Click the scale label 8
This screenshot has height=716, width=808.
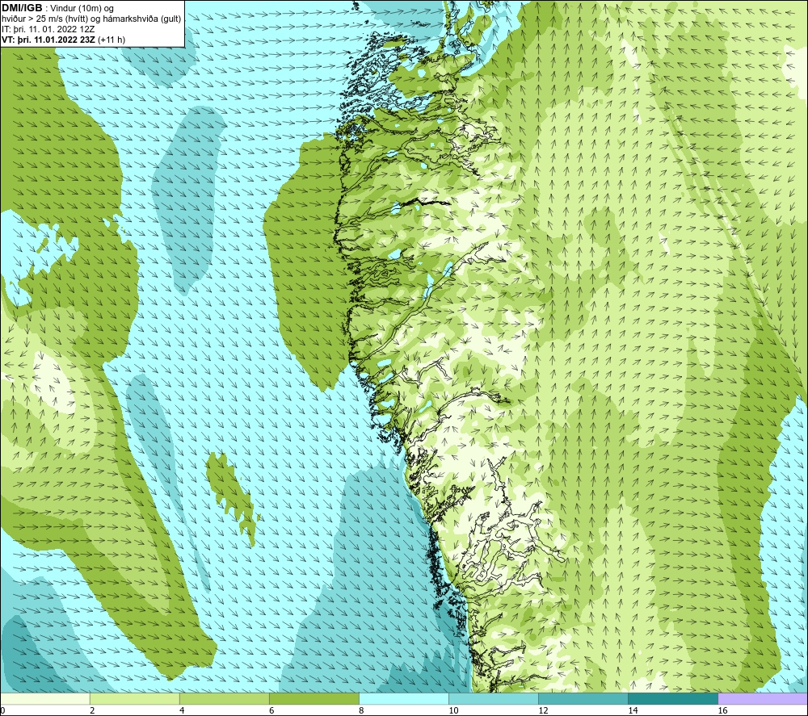(x=361, y=711)
